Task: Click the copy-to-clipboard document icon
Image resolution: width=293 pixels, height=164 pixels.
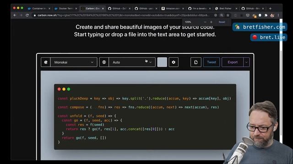Action: click(196, 62)
